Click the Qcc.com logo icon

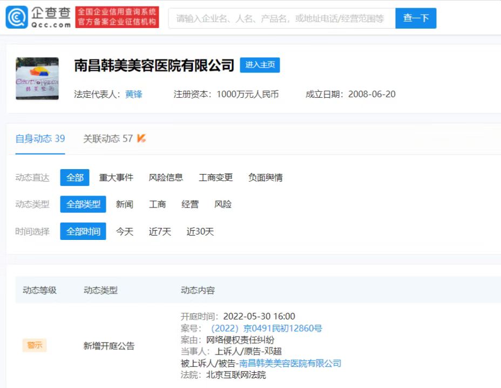17,17
